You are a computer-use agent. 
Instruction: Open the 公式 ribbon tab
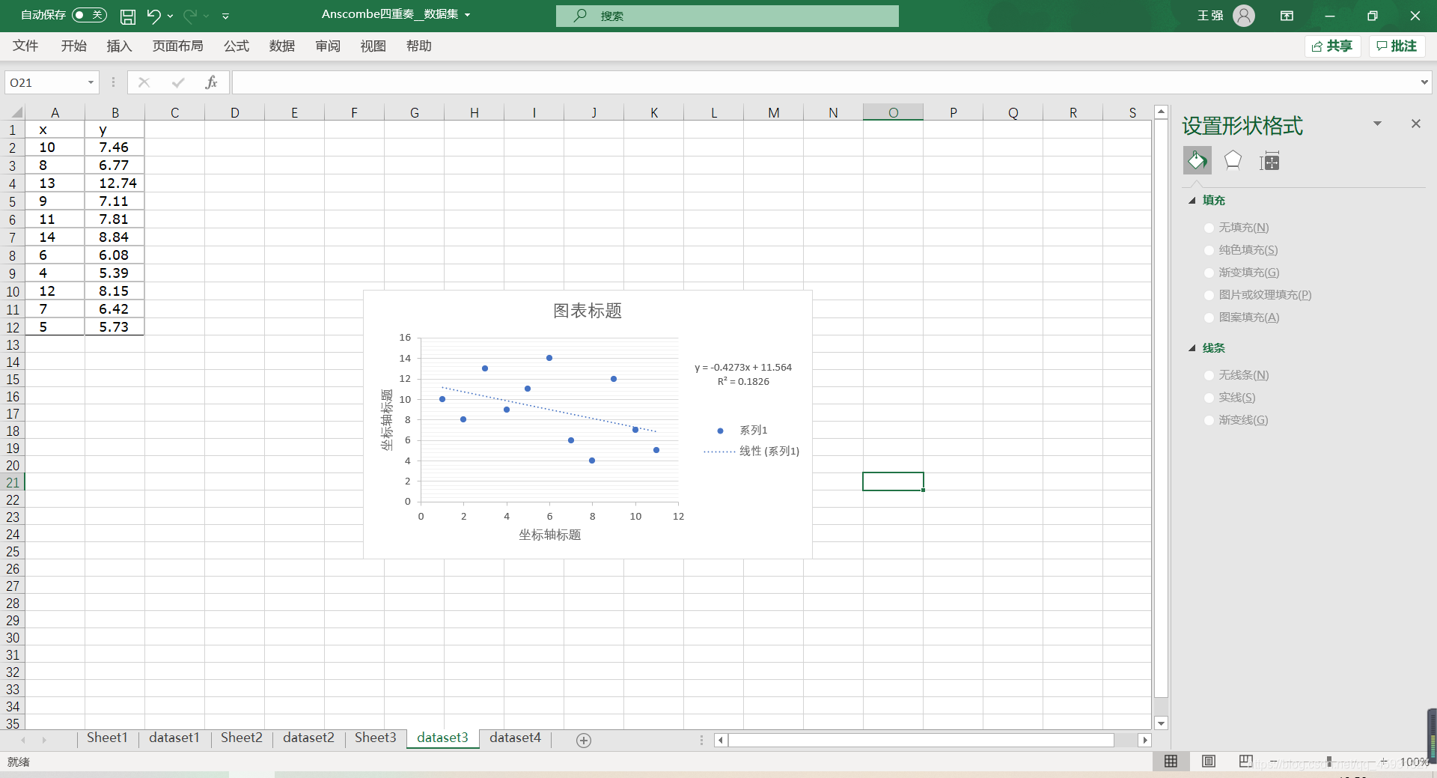[x=237, y=46]
